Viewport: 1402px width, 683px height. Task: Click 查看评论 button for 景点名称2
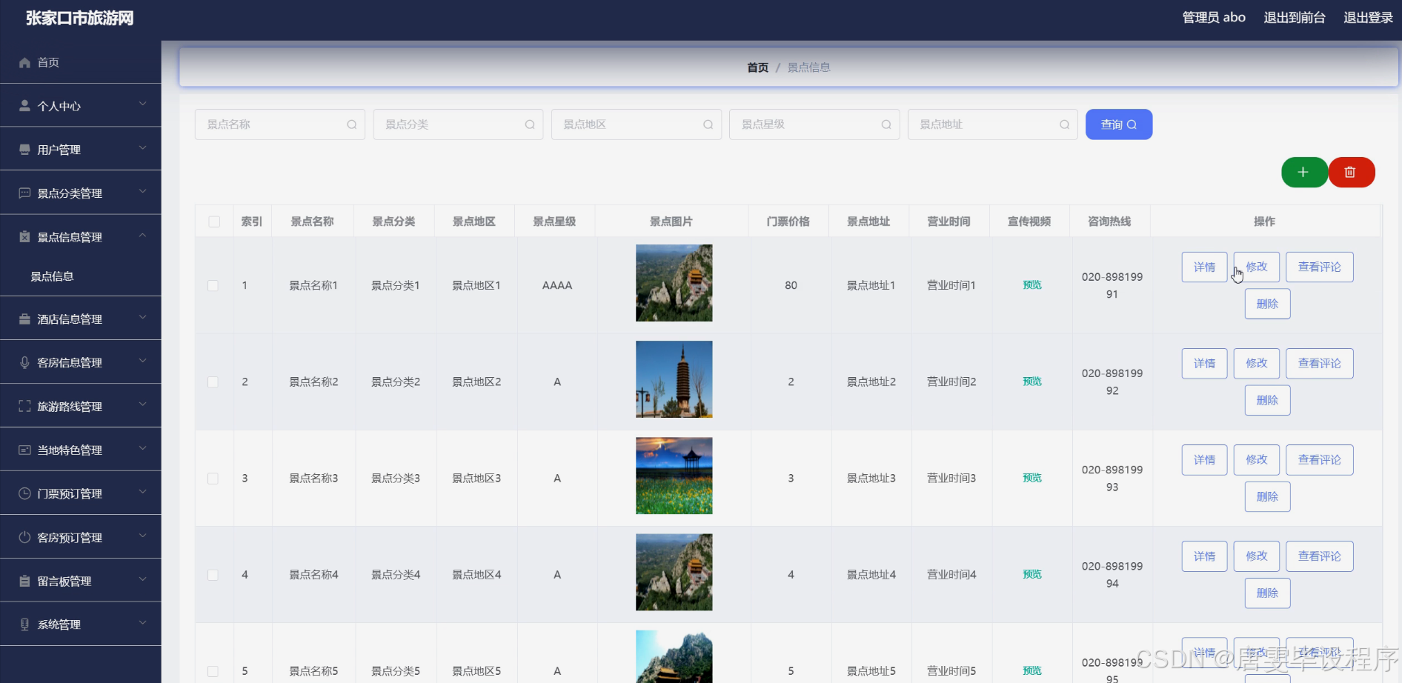coord(1319,364)
